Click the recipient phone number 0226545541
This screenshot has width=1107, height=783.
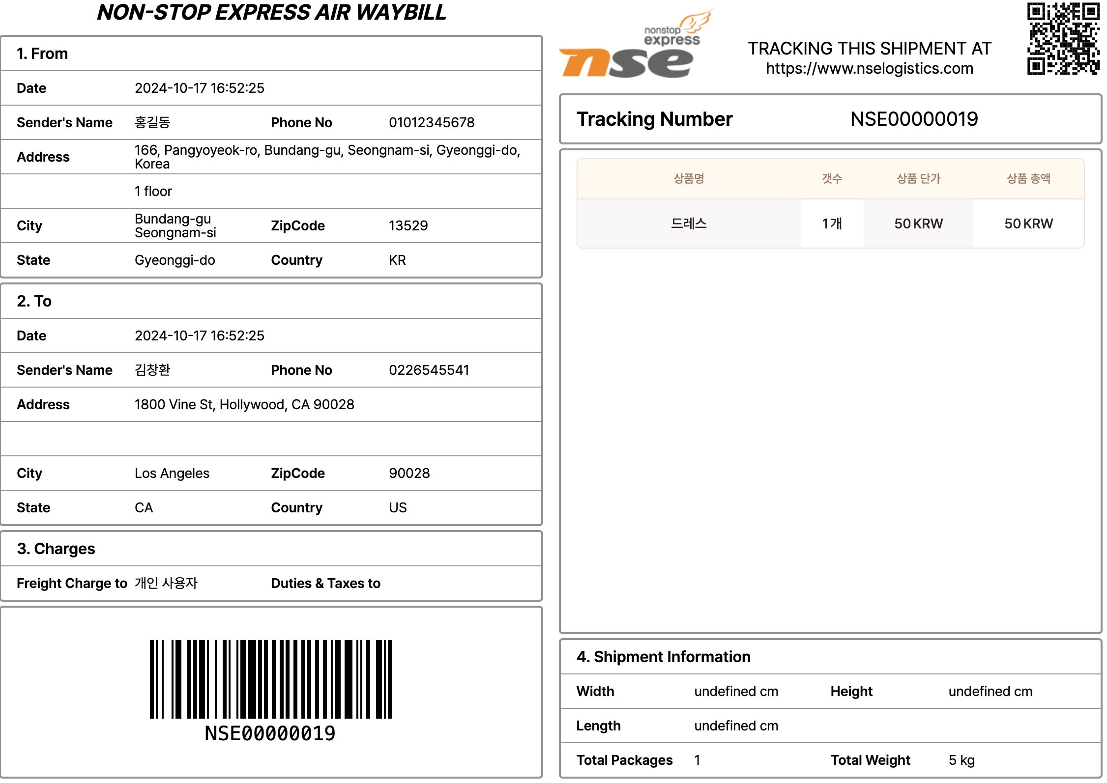[429, 370]
